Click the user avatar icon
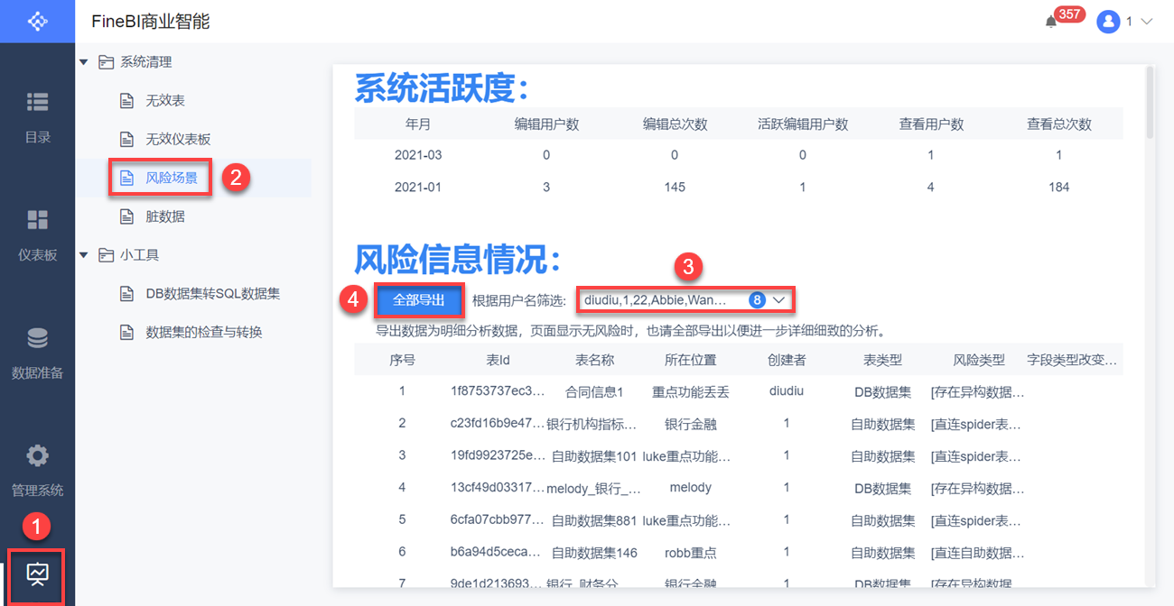This screenshot has height=606, width=1174. tap(1108, 22)
